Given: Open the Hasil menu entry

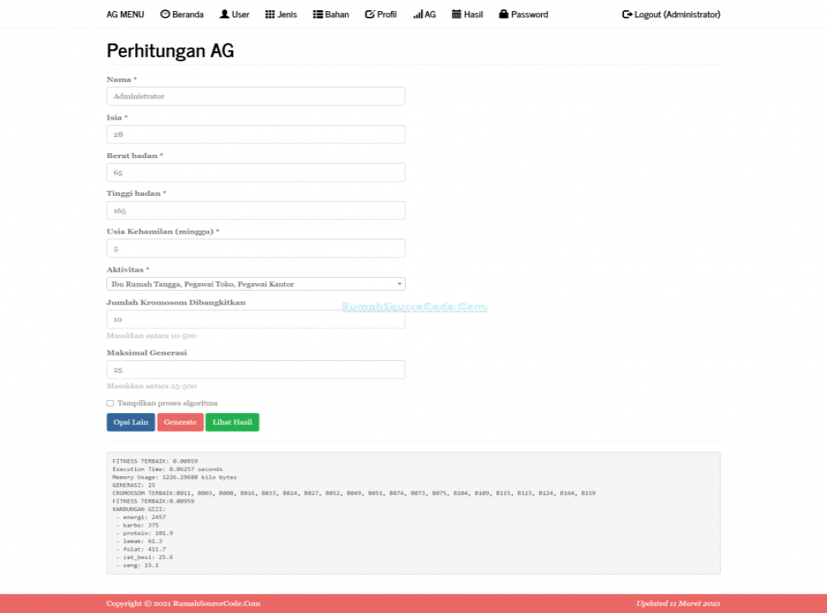Looking at the screenshot, I should click(467, 14).
